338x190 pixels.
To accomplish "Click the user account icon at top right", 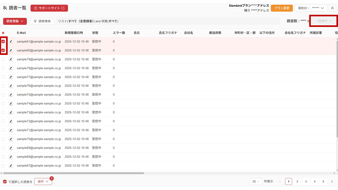I will (332, 8).
